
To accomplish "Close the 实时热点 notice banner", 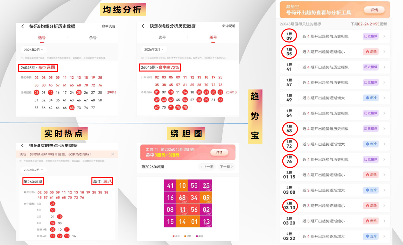I will click(x=113, y=154).
